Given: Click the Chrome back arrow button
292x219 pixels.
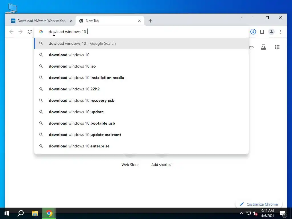Looking at the screenshot, I should click(x=11, y=32).
